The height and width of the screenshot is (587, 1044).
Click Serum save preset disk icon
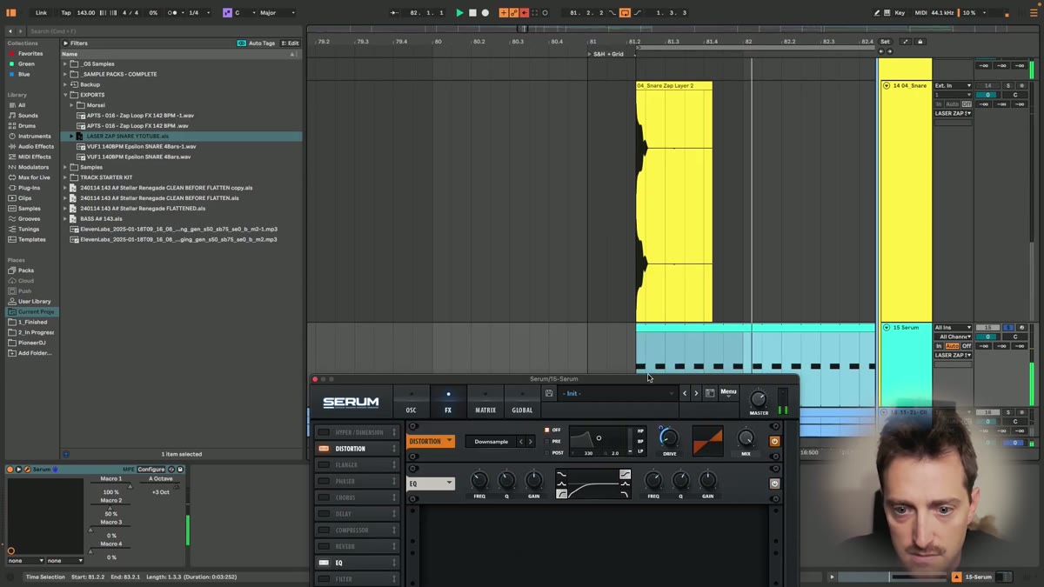point(549,394)
